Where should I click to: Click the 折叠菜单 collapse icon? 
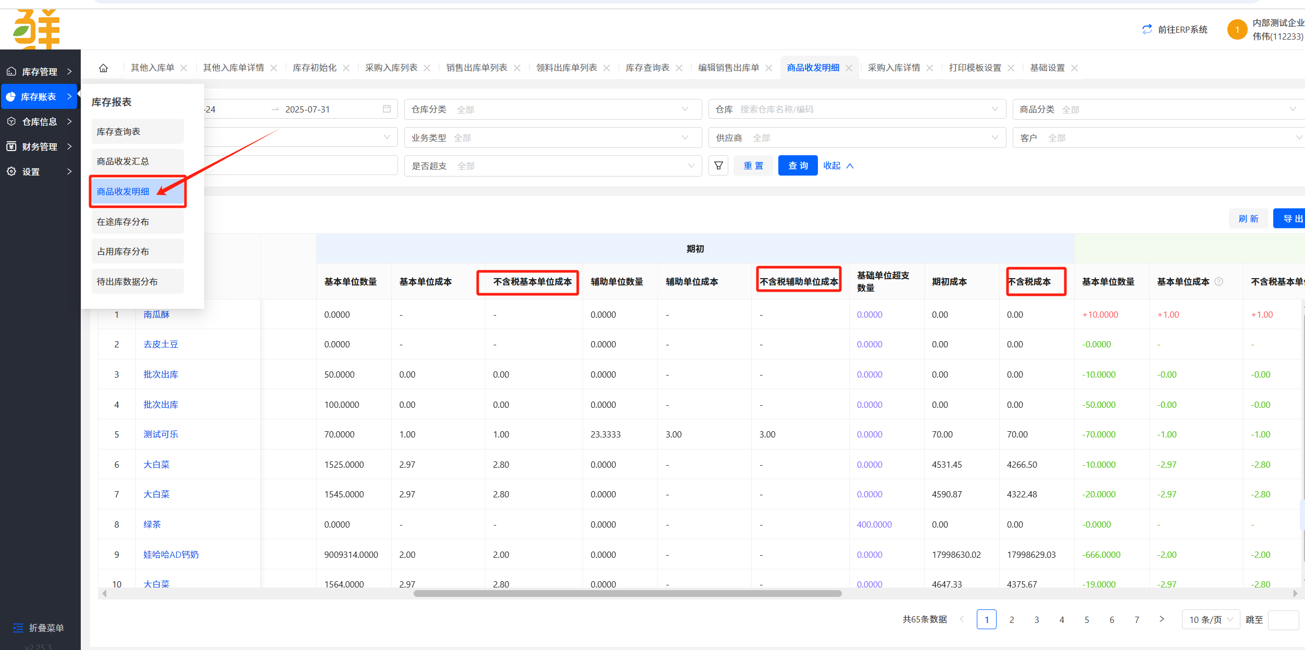click(x=18, y=628)
